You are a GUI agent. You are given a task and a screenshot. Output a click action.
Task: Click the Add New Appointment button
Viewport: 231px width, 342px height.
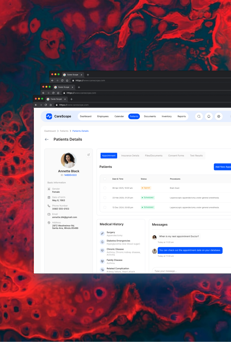coord(223,167)
